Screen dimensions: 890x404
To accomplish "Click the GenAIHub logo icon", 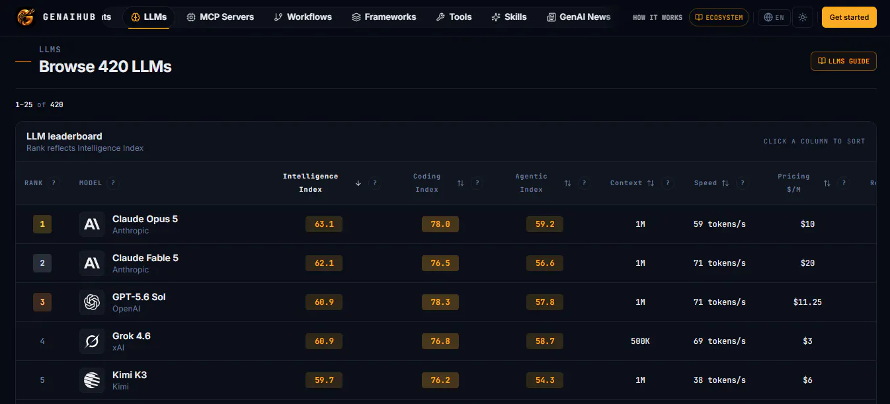I will (x=27, y=17).
